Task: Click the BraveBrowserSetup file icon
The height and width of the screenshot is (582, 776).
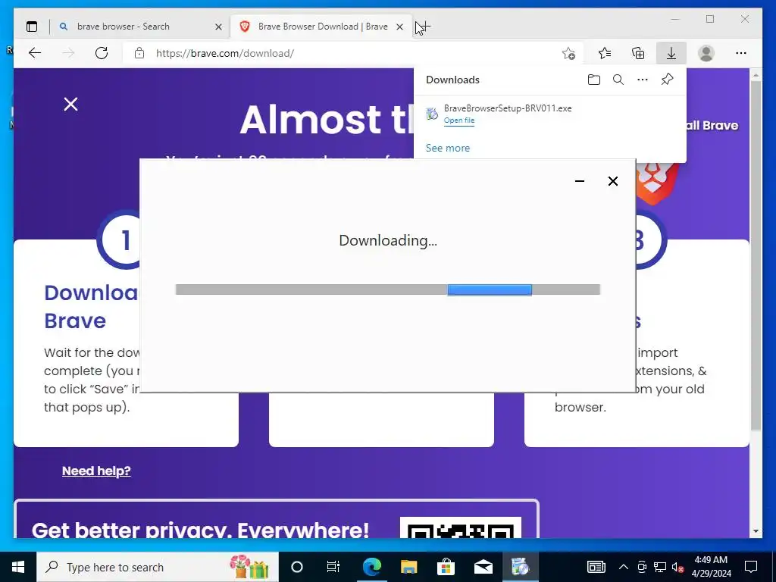Action: (x=432, y=114)
